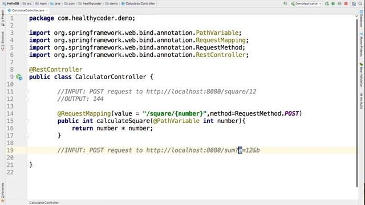
Task: Select HelloSB in the navigation breadcrumb
Action: click(11, 3)
